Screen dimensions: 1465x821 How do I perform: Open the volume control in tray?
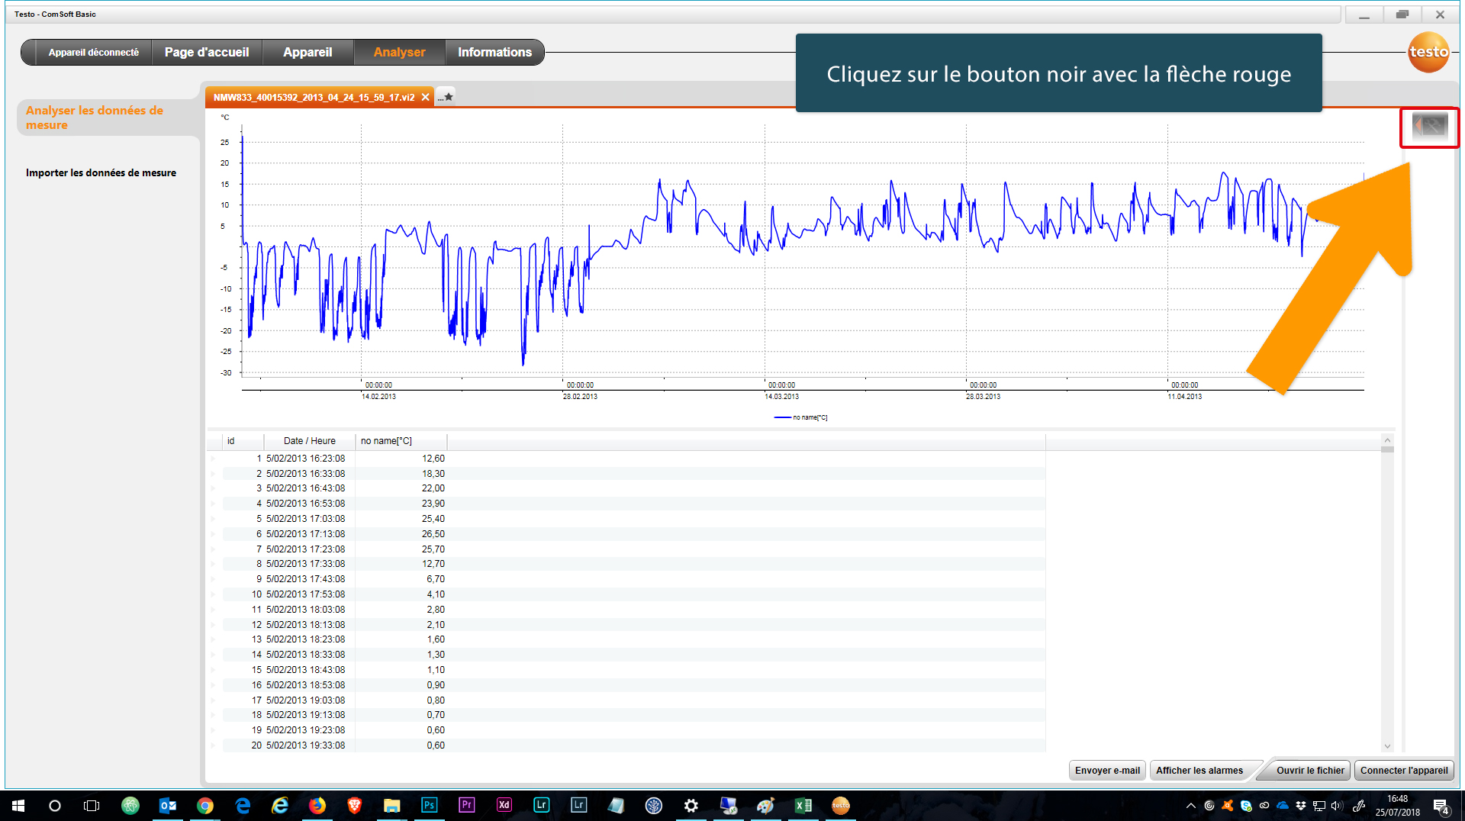click(x=1336, y=806)
